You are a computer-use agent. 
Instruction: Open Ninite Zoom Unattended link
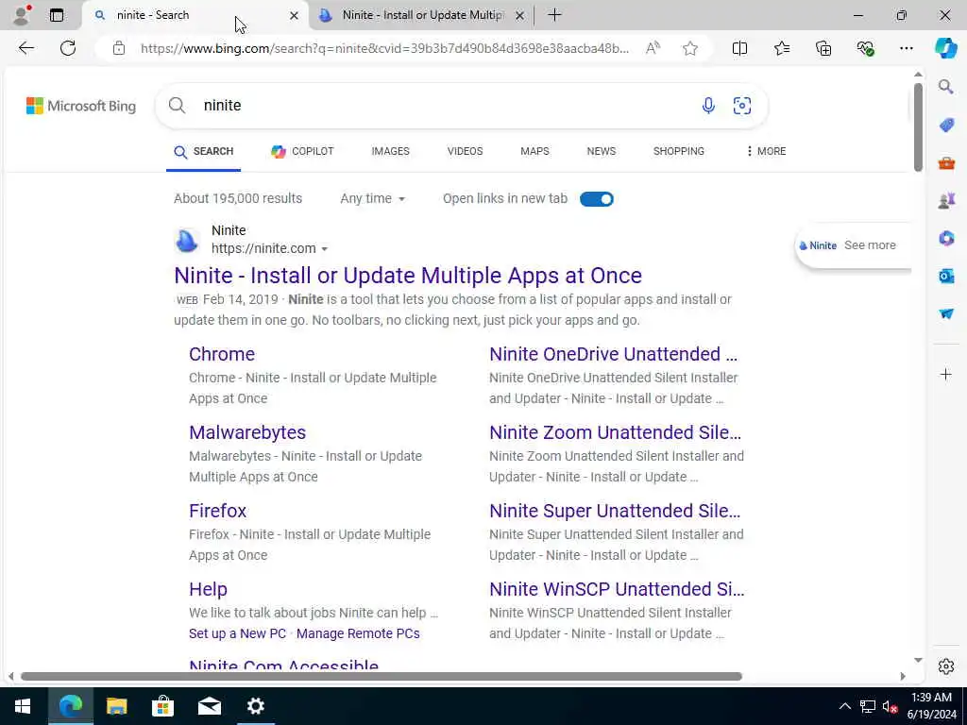tap(615, 432)
